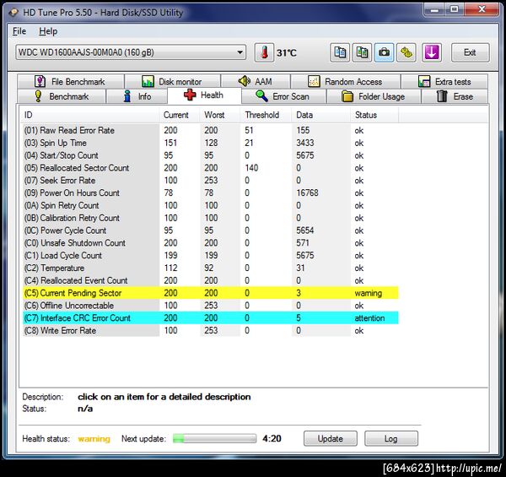Viewport: 506px width, 477px height.
Task: Click the Log button
Action: (x=390, y=438)
